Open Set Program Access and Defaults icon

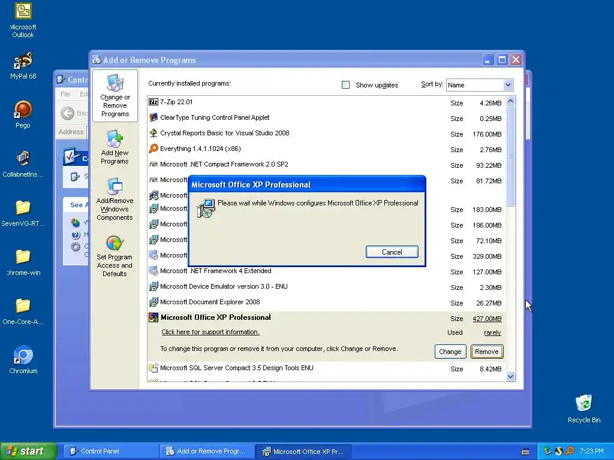pyautogui.click(x=115, y=256)
